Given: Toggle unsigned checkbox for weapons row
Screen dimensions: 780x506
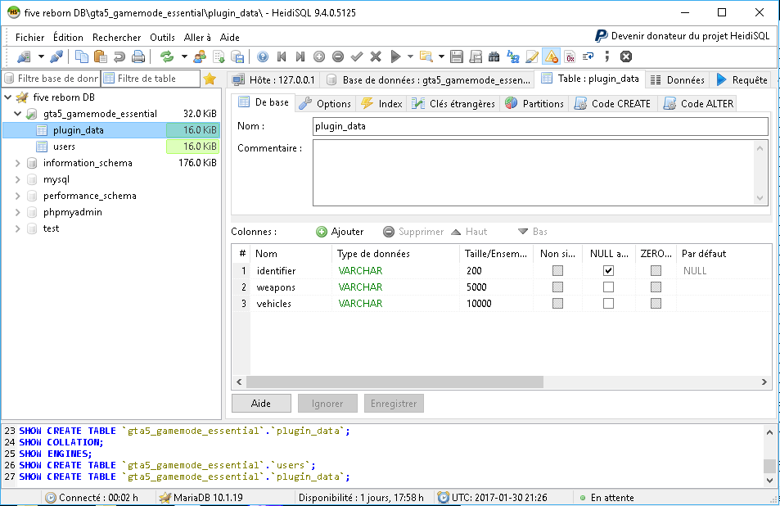Looking at the screenshot, I should (557, 287).
